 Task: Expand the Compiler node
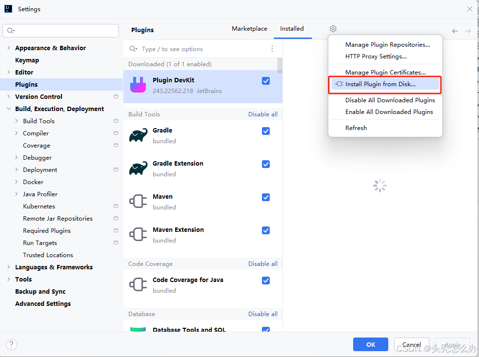pos(17,133)
